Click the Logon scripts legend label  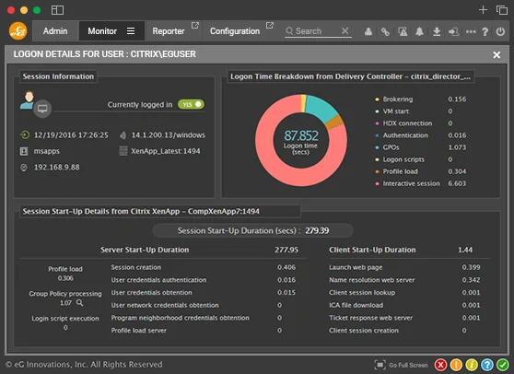403,159
